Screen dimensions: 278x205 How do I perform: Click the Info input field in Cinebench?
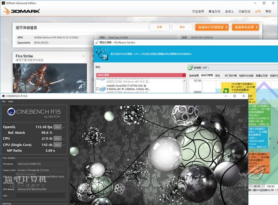point(41,195)
